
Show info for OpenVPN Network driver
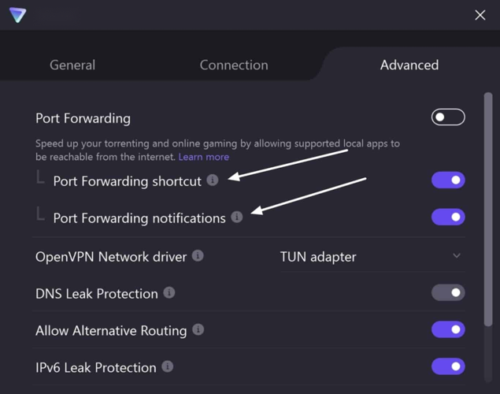198,256
